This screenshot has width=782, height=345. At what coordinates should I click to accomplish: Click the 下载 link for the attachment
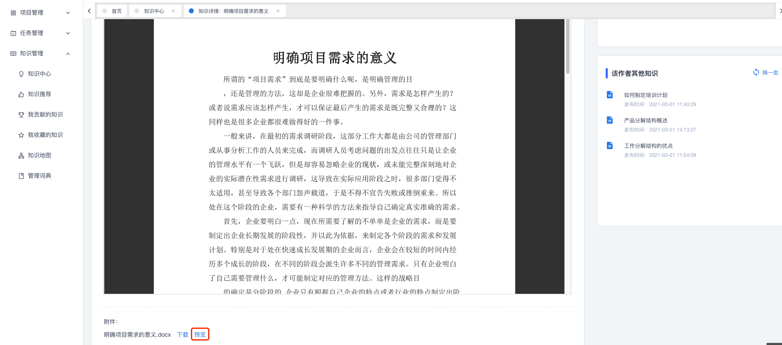[x=183, y=335]
